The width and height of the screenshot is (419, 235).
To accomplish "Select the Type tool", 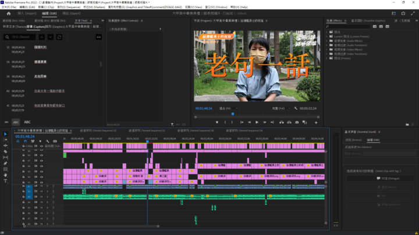I will (x=5, y=180).
